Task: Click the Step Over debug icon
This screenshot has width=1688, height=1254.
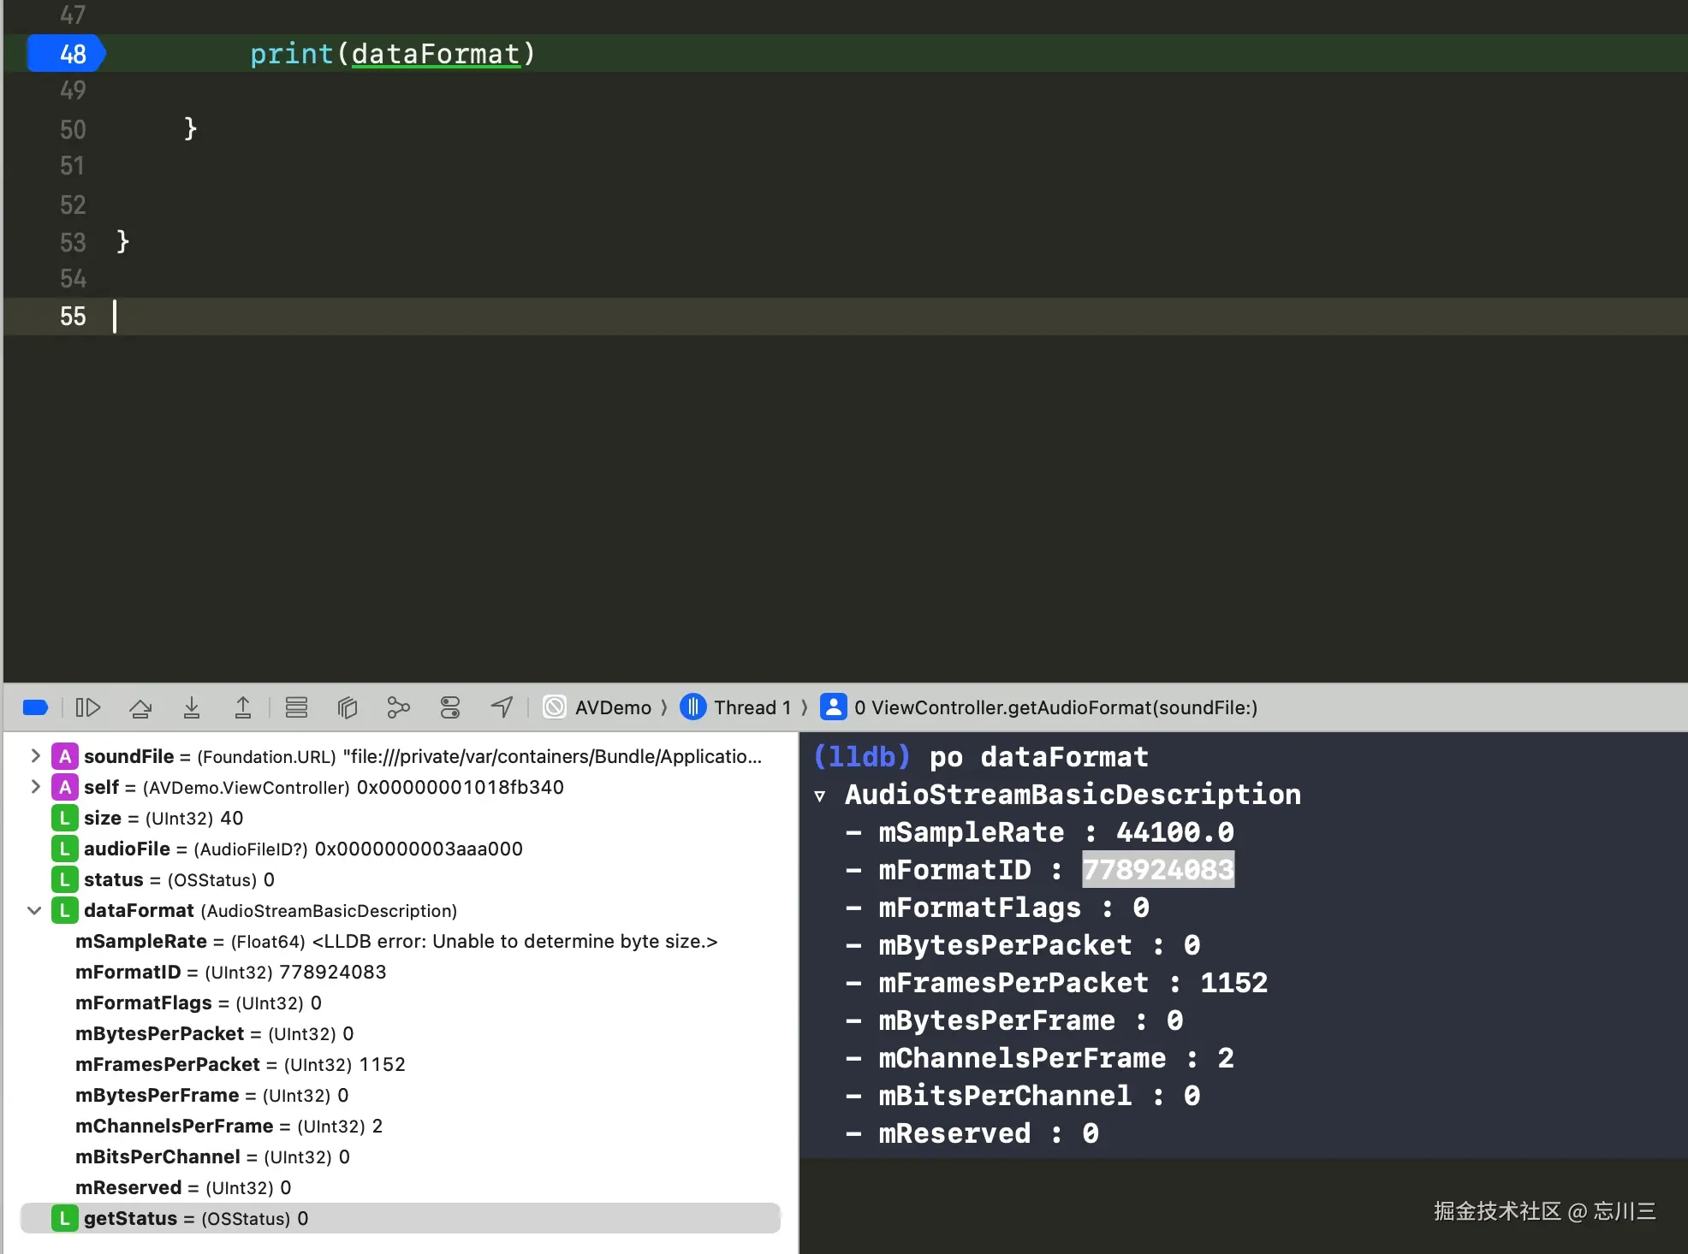Action: pyautogui.click(x=140, y=707)
